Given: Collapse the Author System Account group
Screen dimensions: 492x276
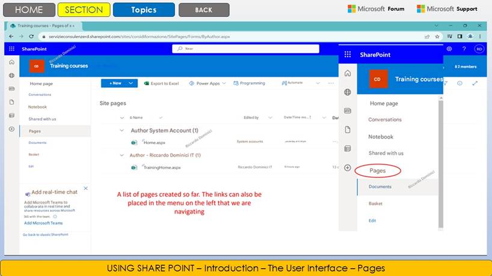Looking at the screenshot, I should click(x=121, y=130).
